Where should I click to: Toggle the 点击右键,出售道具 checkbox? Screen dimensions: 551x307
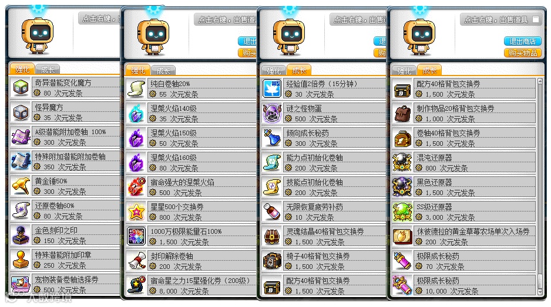(x=536, y=19)
